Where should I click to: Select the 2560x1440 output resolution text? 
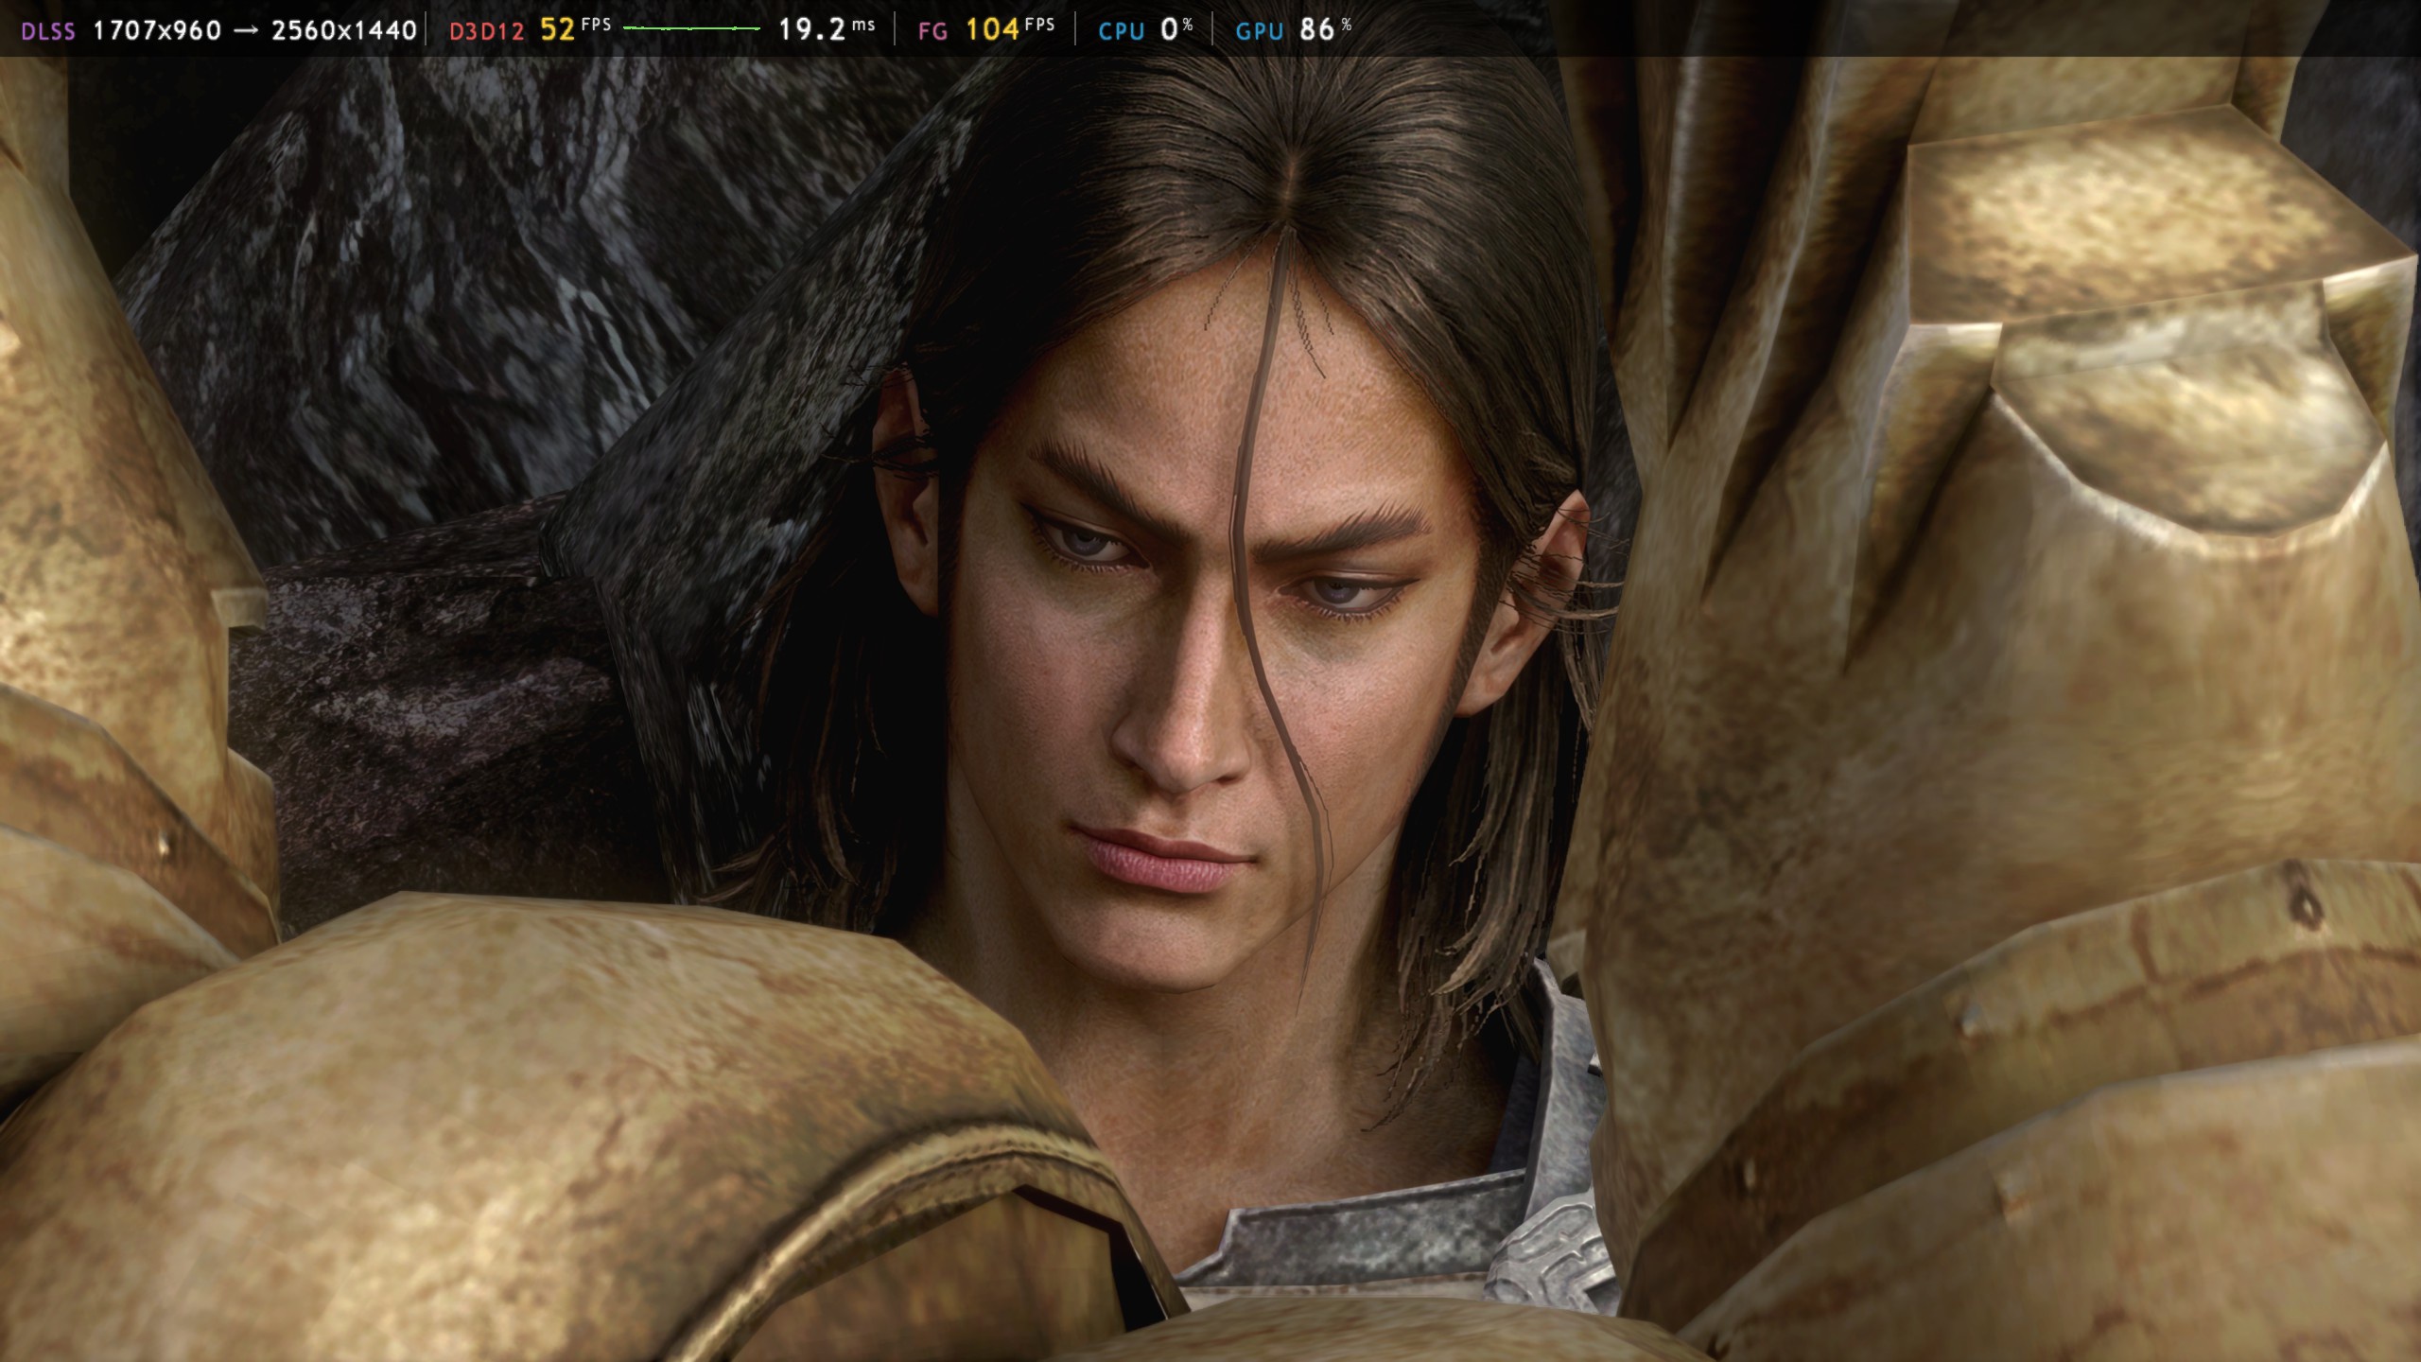tap(344, 30)
